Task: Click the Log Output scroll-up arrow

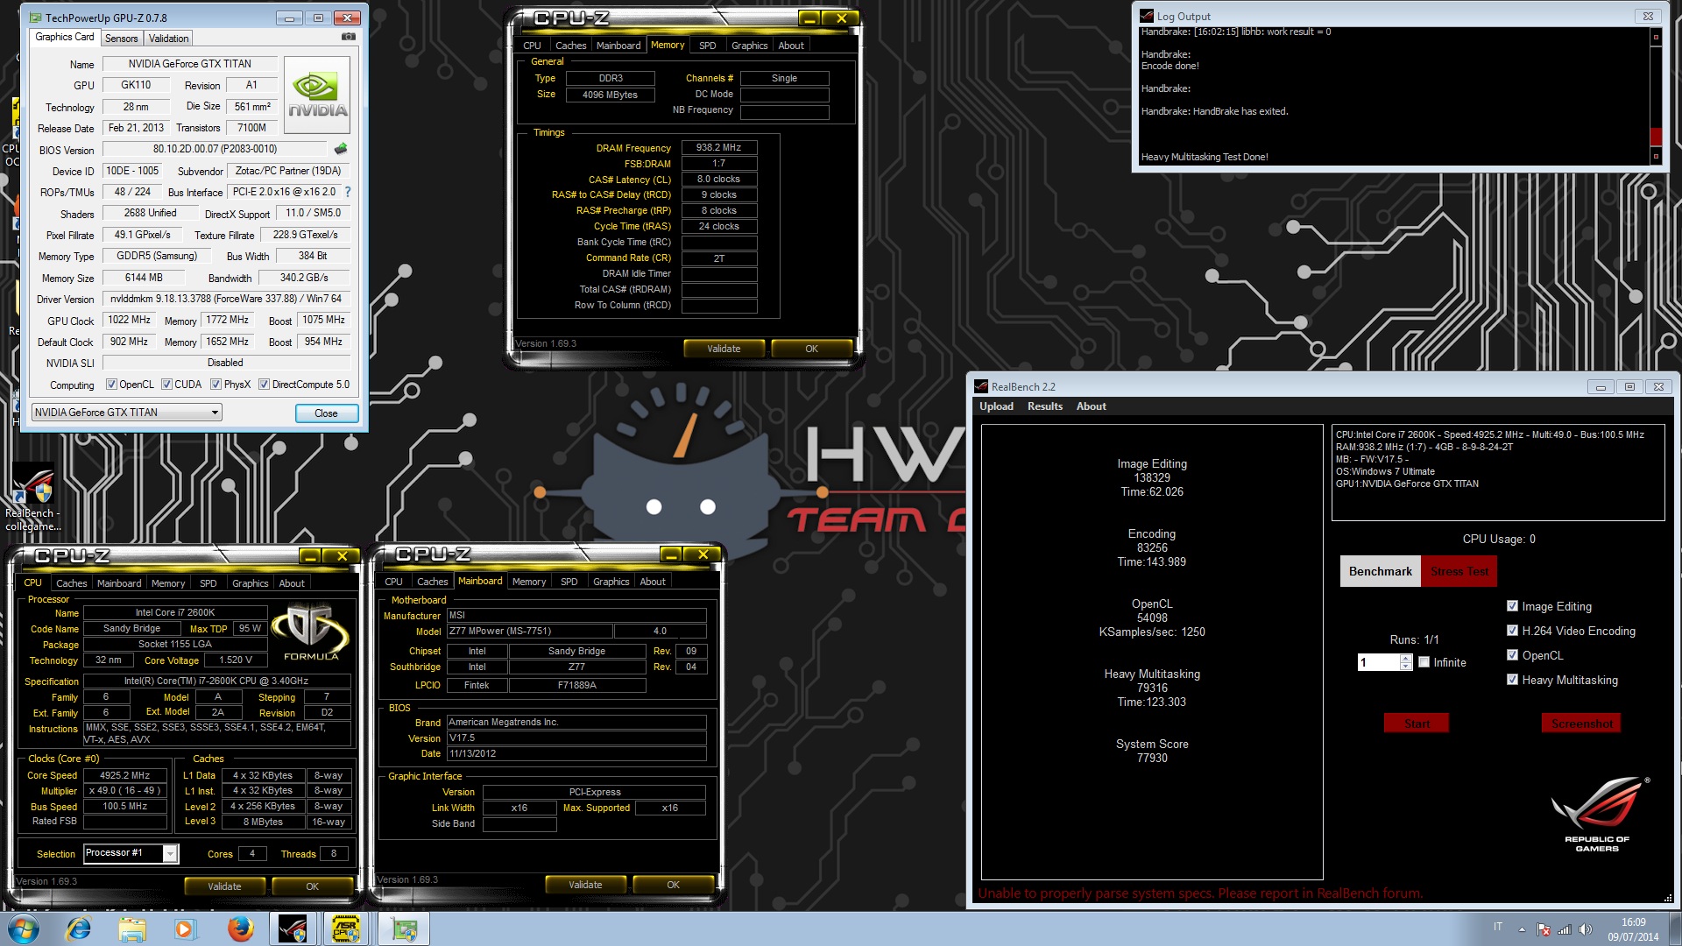Action: 1656,37
